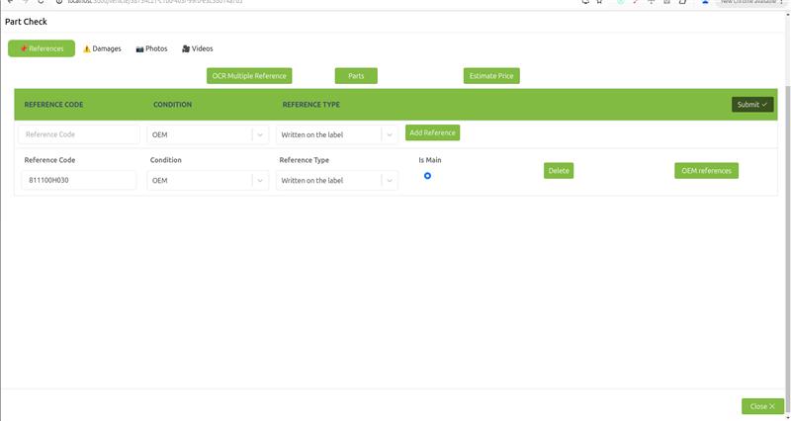The height and width of the screenshot is (421, 791).
Task: Open the Reference Type dropdown for reference 811100H030
Action: point(389,180)
